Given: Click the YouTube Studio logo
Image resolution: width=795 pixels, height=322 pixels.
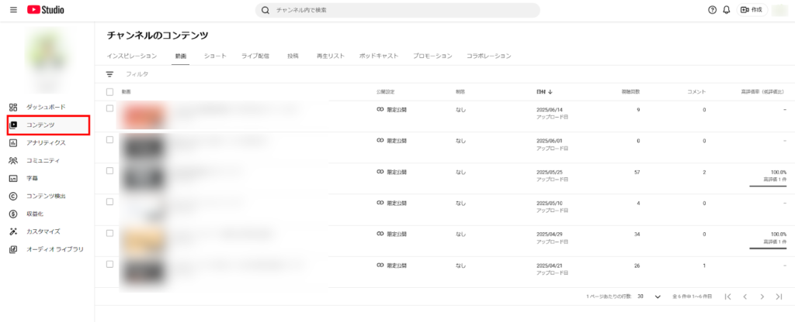Looking at the screenshot, I should (45, 10).
